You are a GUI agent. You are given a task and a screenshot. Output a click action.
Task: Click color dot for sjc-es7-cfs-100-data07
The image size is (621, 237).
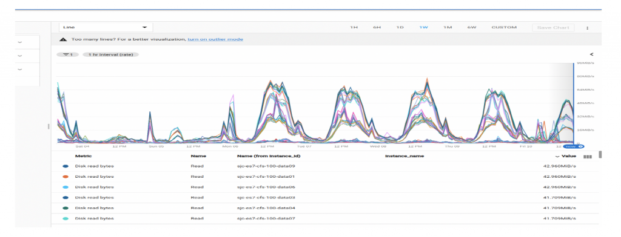(x=65, y=218)
